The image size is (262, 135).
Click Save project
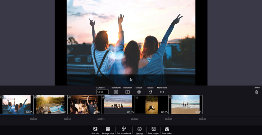(x=154, y=129)
